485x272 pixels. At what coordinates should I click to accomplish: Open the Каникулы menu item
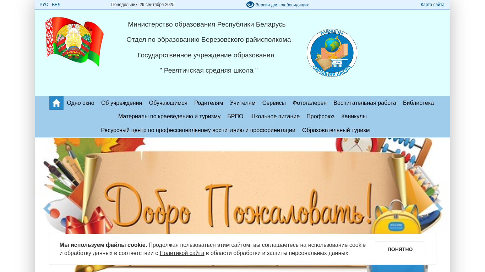pos(354,117)
